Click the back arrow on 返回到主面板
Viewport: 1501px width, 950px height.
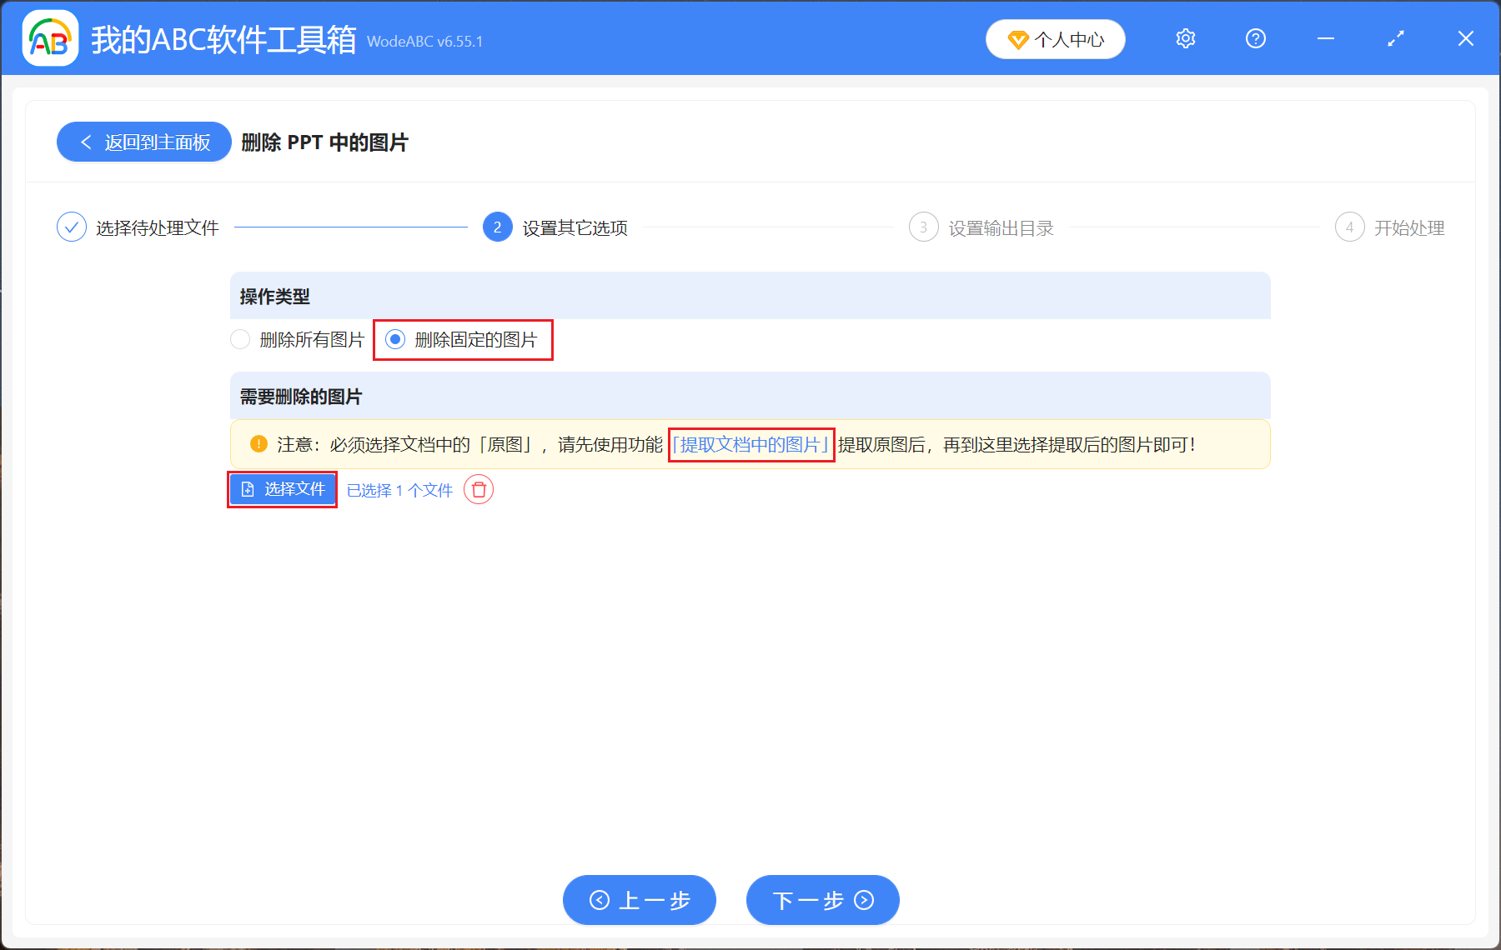[x=86, y=142]
